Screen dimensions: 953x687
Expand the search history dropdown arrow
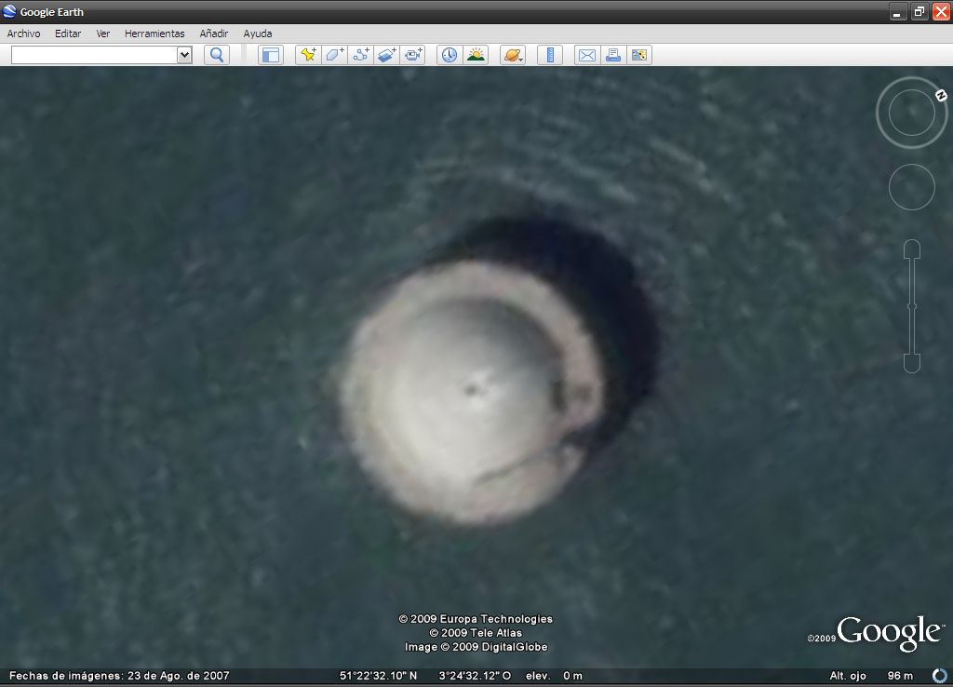[x=185, y=55]
